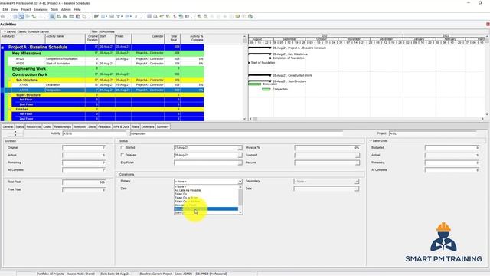Click the green globe icon at toolbar end
Viewport: 490px width, 276px height.
pyautogui.click(x=250, y=16)
